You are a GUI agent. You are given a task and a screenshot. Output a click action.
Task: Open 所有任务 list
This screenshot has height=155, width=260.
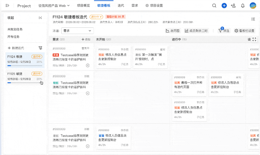click(x=13, y=37)
